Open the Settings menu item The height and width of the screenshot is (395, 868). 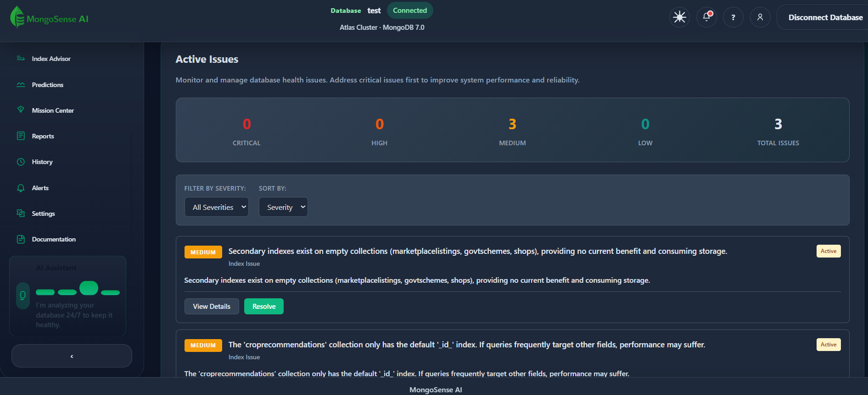(44, 214)
